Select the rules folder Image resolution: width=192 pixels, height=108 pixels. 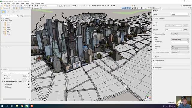(x=8, y=31)
